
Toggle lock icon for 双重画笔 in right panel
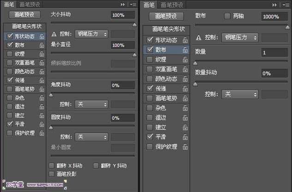point(185,69)
